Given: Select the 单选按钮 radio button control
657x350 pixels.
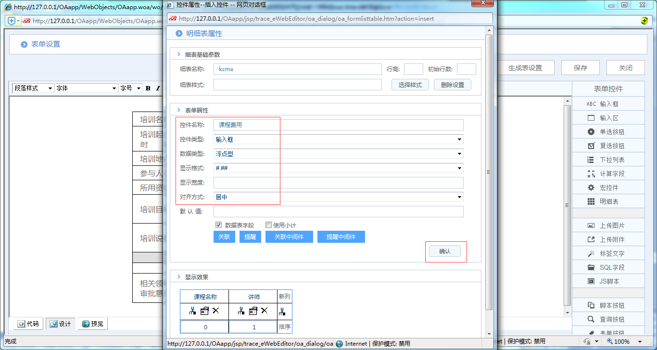Looking at the screenshot, I should click(608, 131).
